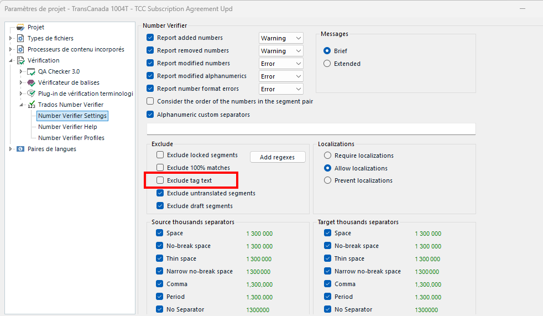Toggle source Period thousands separator

(x=159, y=297)
